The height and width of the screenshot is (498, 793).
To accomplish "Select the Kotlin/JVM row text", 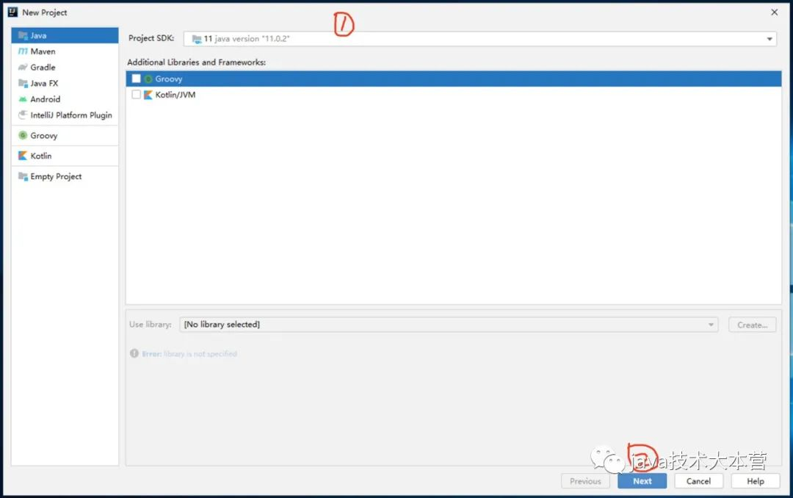I will coord(175,95).
